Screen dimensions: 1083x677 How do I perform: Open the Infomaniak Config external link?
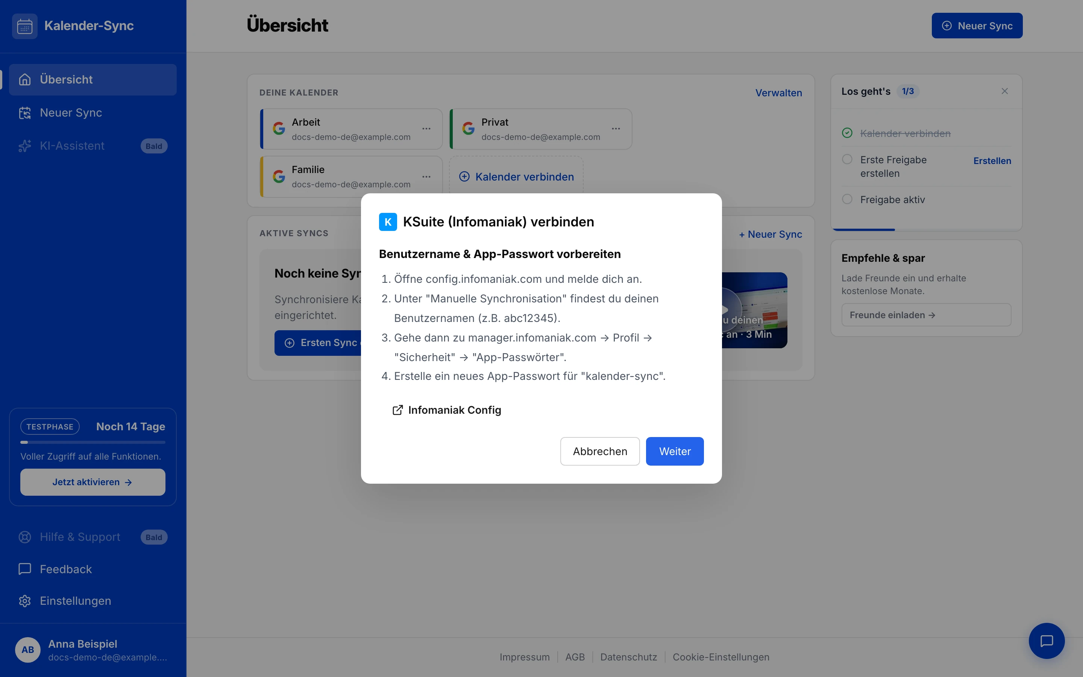tap(447, 410)
